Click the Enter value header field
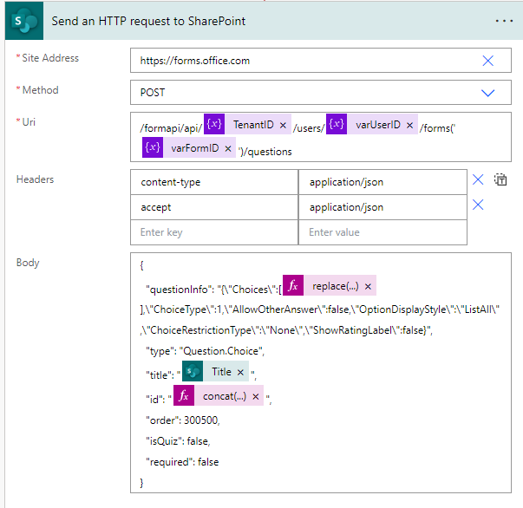Screen dimensions: 523x508 (382, 232)
